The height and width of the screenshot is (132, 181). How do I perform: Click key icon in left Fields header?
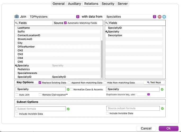point(16,23)
